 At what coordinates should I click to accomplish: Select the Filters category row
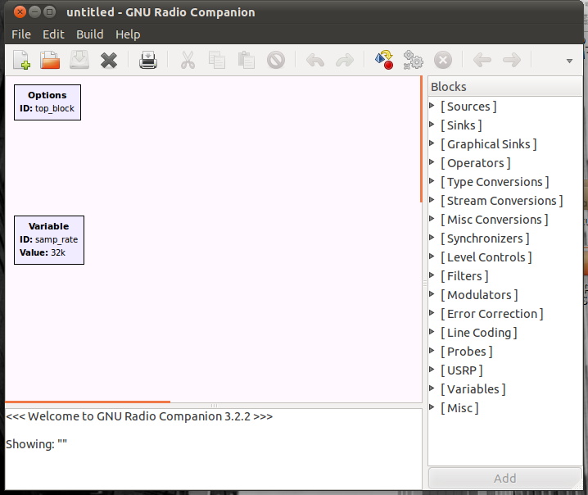click(504, 276)
